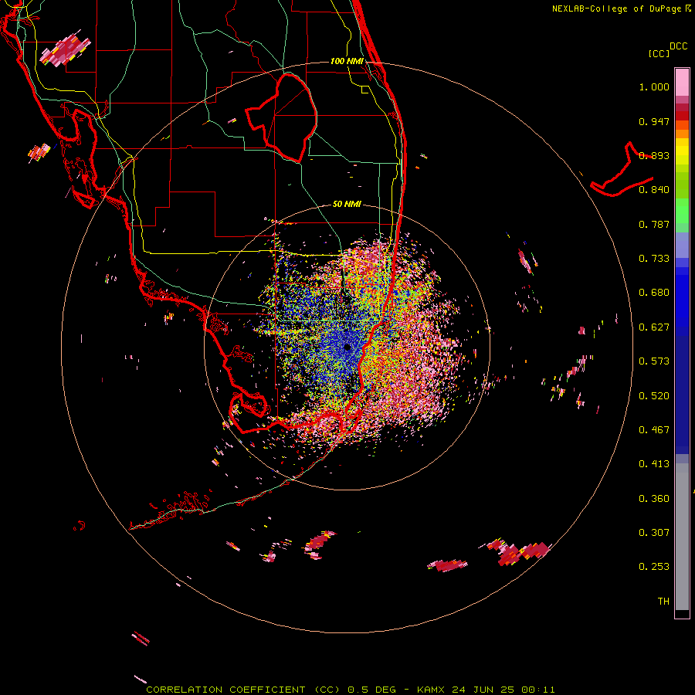Click inside the Lake Okeechobee outline

click(286, 117)
